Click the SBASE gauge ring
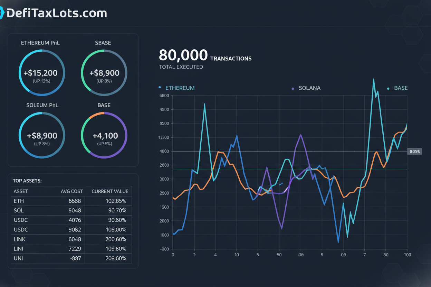The image size is (431, 287). click(x=104, y=73)
